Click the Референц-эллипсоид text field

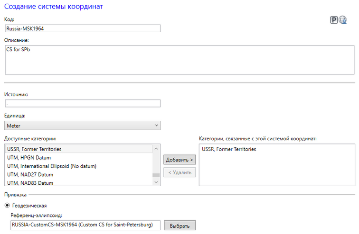coord(85,225)
